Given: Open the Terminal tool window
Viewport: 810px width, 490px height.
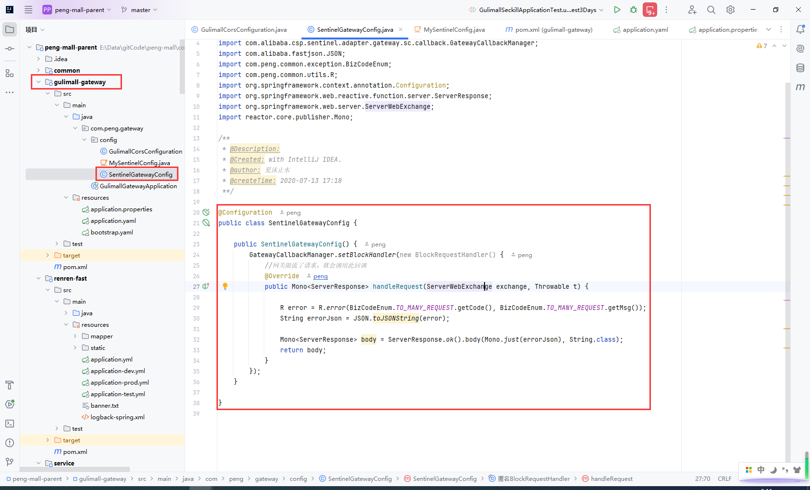Looking at the screenshot, I should [10, 424].
